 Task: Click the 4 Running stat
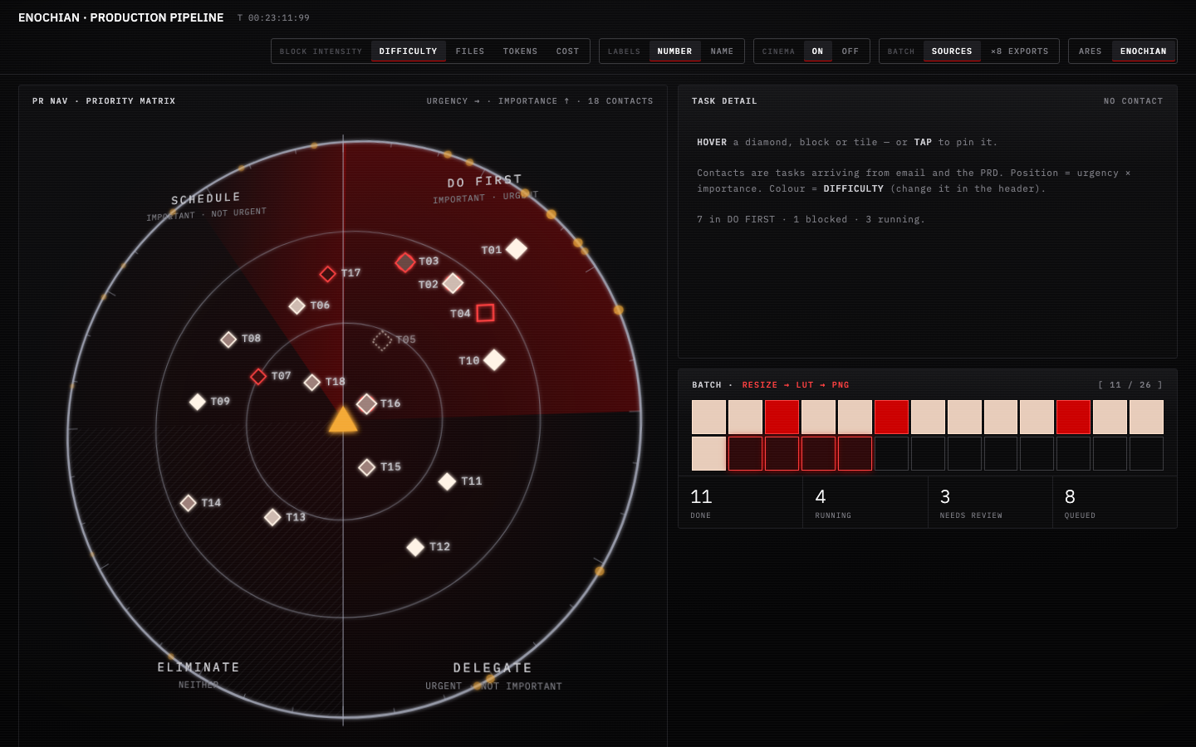(865, 503)
